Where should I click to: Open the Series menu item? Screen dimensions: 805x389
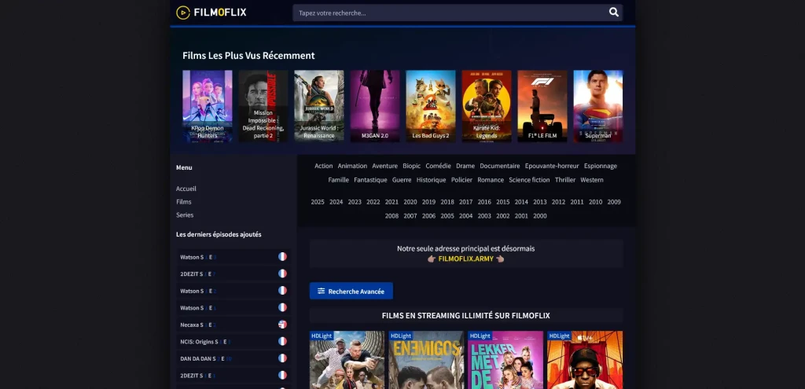[185, 215]
